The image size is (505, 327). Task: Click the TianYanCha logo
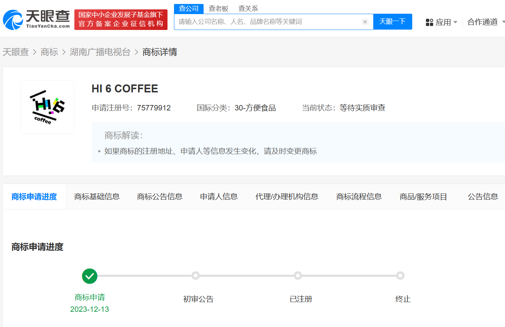coord(36,19)
